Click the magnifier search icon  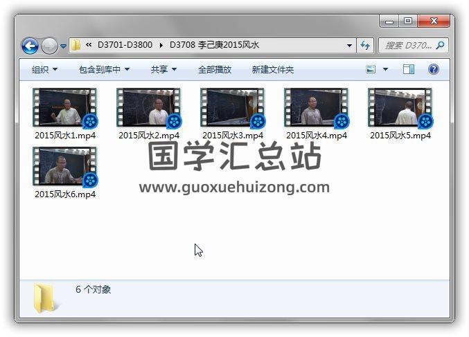[440, 46]
